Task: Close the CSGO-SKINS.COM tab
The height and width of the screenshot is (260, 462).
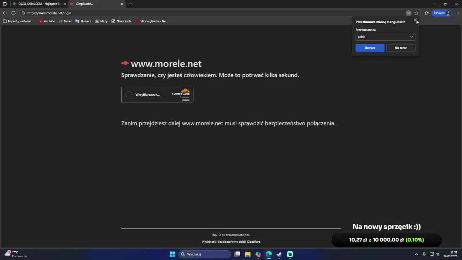Action: (65, 4)
